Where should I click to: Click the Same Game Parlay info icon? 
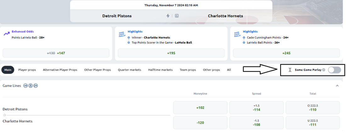pos(324,70)
